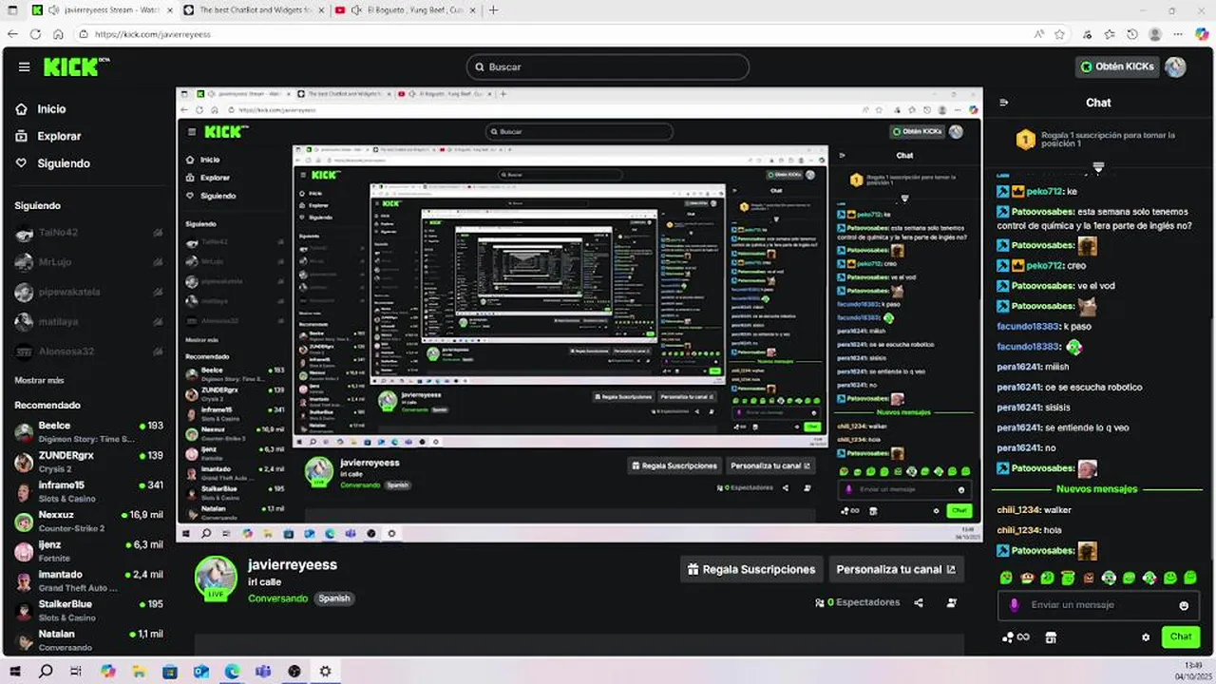Open Copilot icon in browser toolbar
The image size is (1216, 684).
(1202, 34)
